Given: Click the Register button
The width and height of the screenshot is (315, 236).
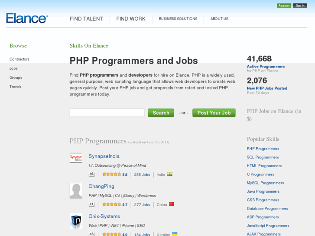Looking at the screenshot, I should (x=284, y=6).
